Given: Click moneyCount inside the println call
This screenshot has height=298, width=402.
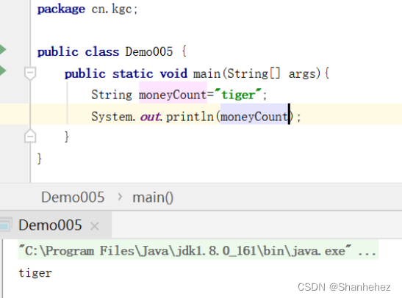Looking at the screenshot, I should (x=254, y=117).
